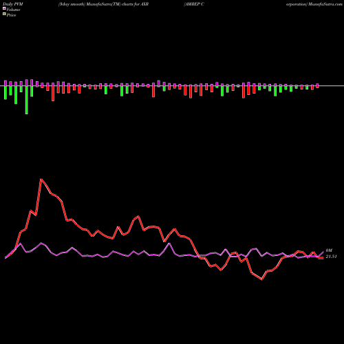Select the Volume legend label
The width and height of the screenshot is (344, 344).
[x=13, y=10]
